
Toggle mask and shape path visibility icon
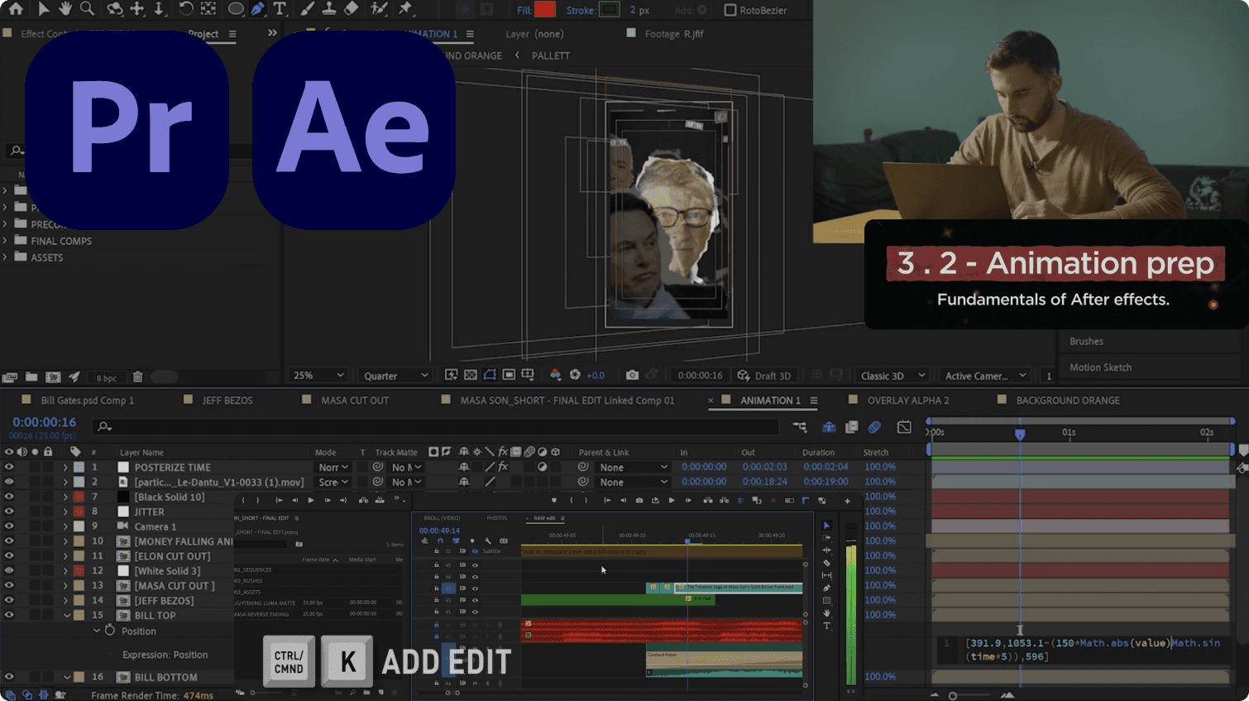[490, 375]
